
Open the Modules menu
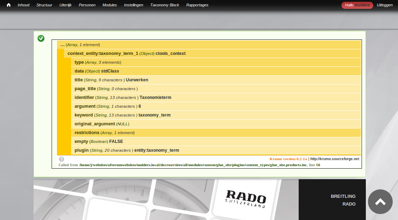coord(110,5)
